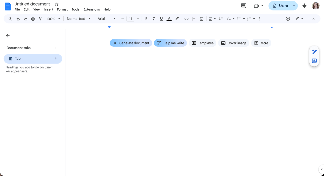Open the Arial font dropdown
Viewport: 324px width, 176px height.
106,19
